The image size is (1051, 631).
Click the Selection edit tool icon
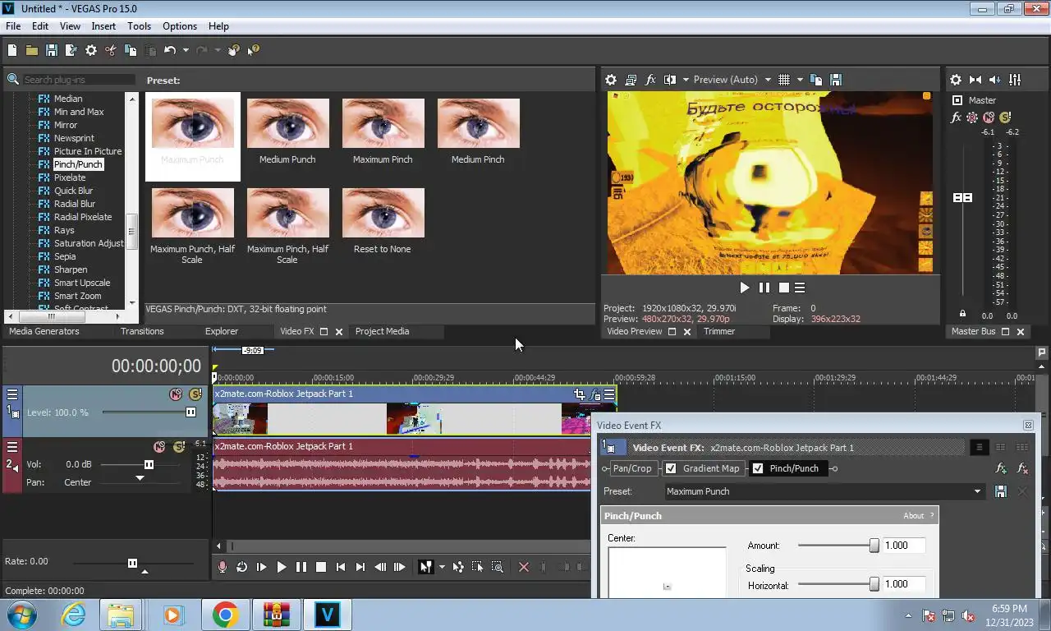(478, 567)
